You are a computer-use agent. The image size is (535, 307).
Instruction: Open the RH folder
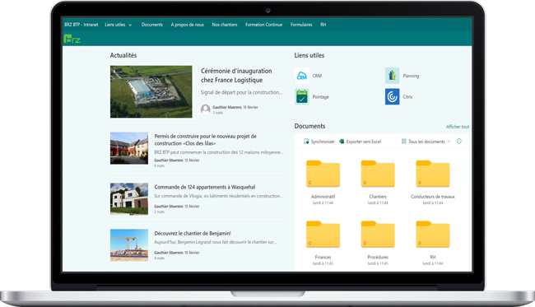pyautogui.click(x=433, y=235)
